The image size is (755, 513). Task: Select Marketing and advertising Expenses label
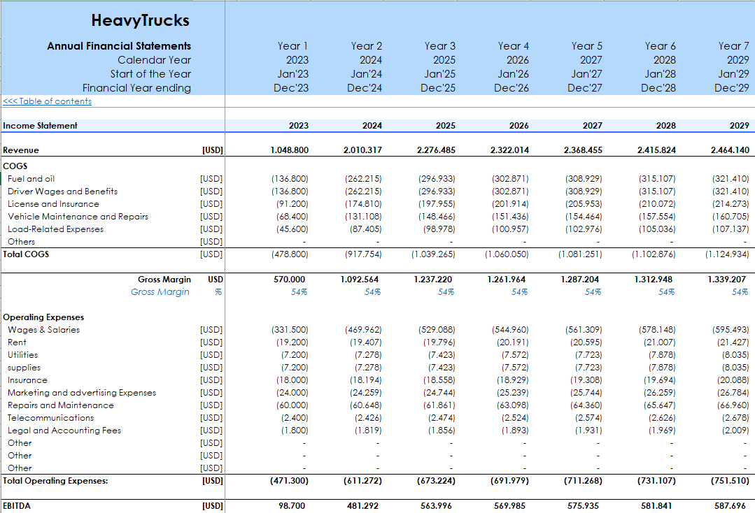point(82,393)
